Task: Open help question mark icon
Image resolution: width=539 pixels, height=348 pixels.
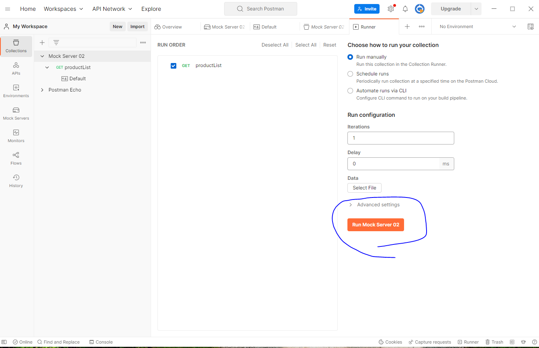Action: click(534, 342)
